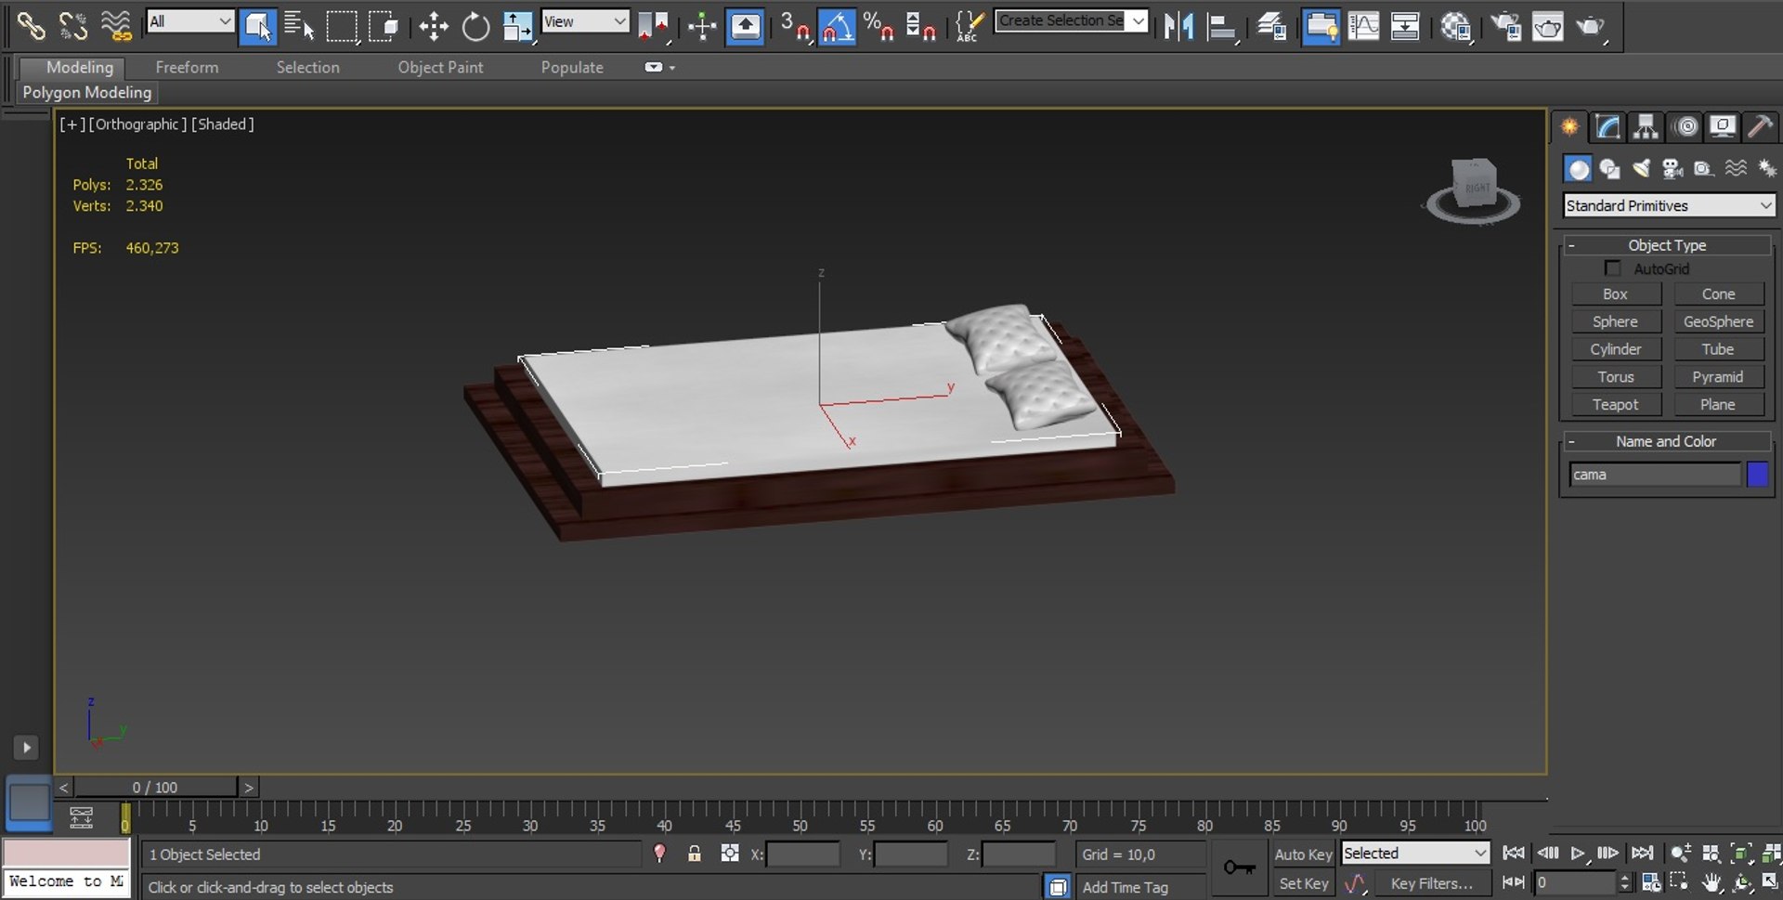Open the Motion panel tab
The image size is (1783, 900).
tap(1685, 126)
